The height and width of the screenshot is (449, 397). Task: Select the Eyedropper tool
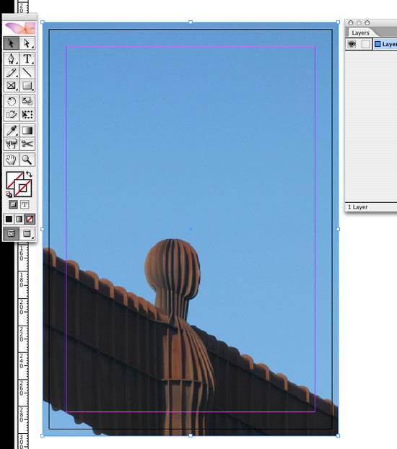[x=11, y=130]
